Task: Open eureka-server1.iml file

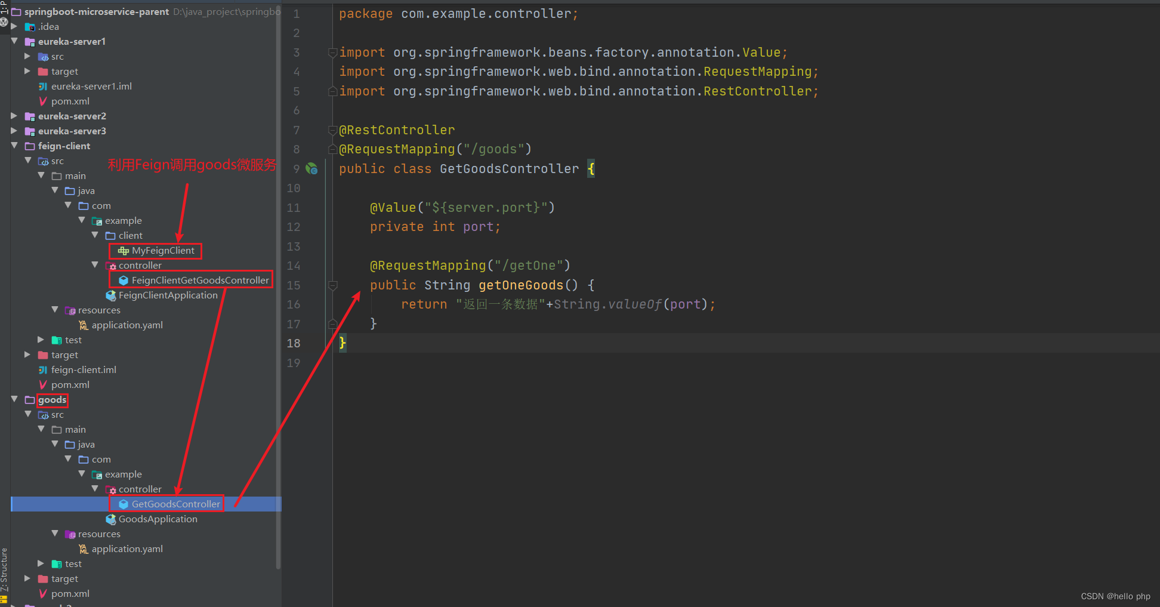Action: (x=91, y=87)
